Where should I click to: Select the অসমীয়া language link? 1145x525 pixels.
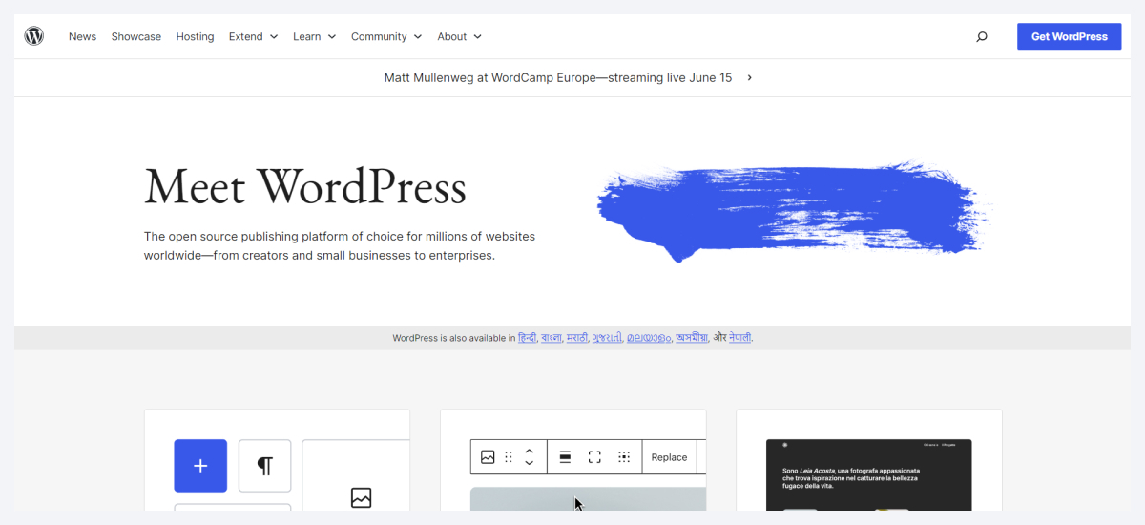coord(691,338)
